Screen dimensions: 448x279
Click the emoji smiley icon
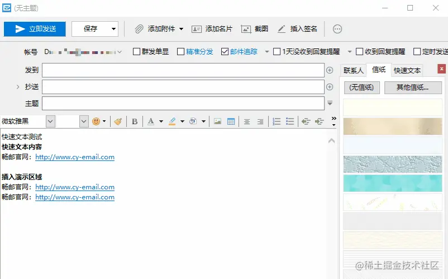(96, 121)
